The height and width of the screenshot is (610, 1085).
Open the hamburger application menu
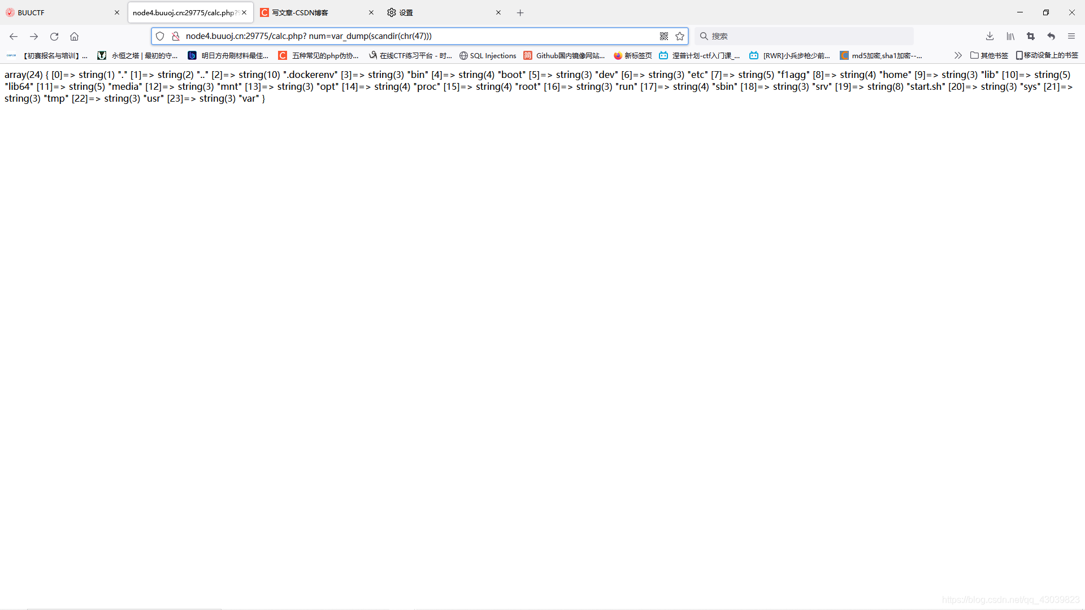pyautogui.click(x=1071, y=36)
